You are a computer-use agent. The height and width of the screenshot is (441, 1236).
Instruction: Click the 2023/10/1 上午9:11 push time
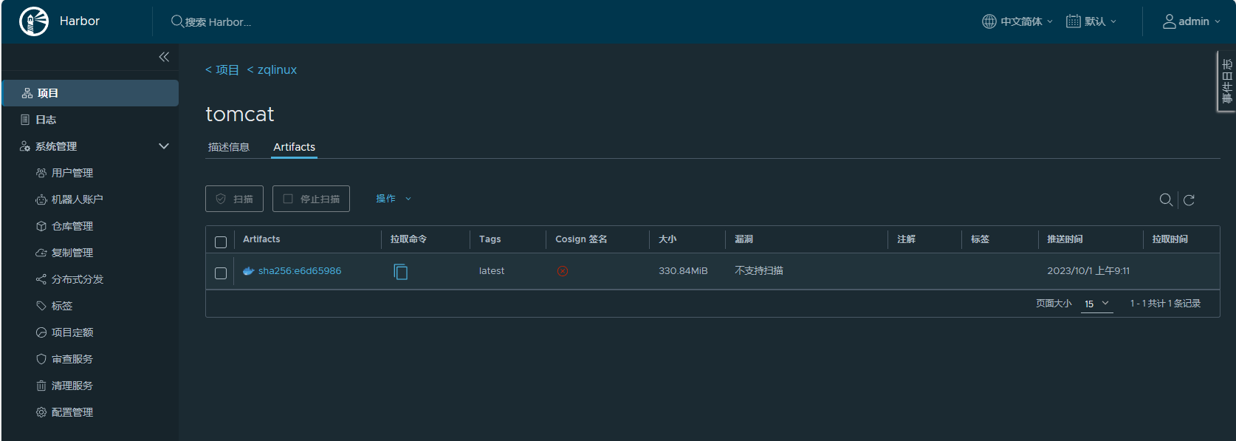(x=1088, y=271)
